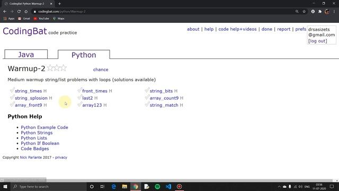Open Python If Boolean link
Viewport: 339px width, 191px height.
(40, 143)
